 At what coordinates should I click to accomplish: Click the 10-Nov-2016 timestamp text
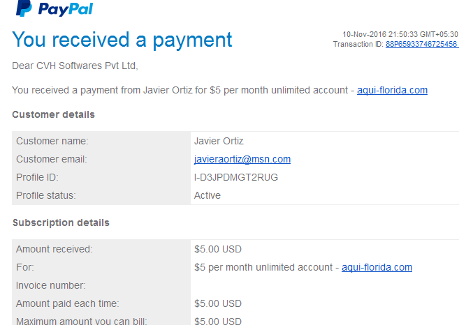pyautogui.click(x=400, y=34)
